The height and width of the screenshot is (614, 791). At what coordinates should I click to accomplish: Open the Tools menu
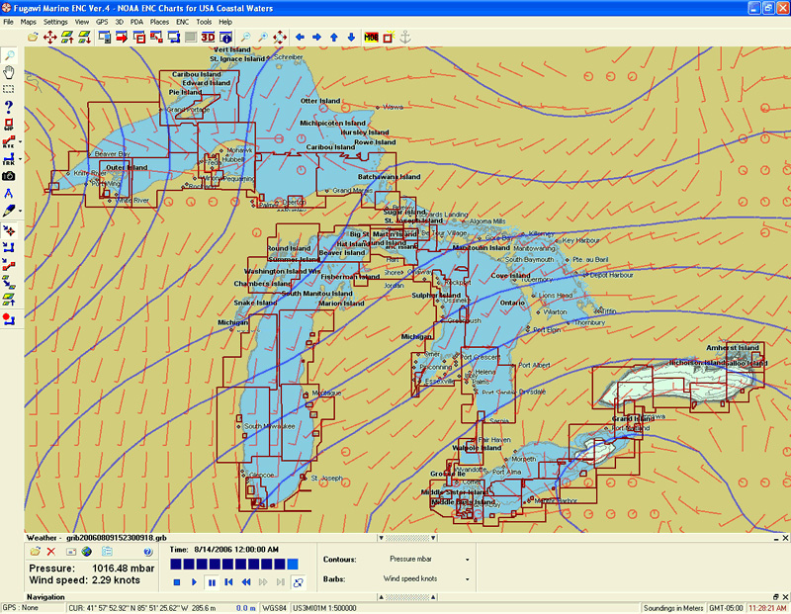[204, 22]
